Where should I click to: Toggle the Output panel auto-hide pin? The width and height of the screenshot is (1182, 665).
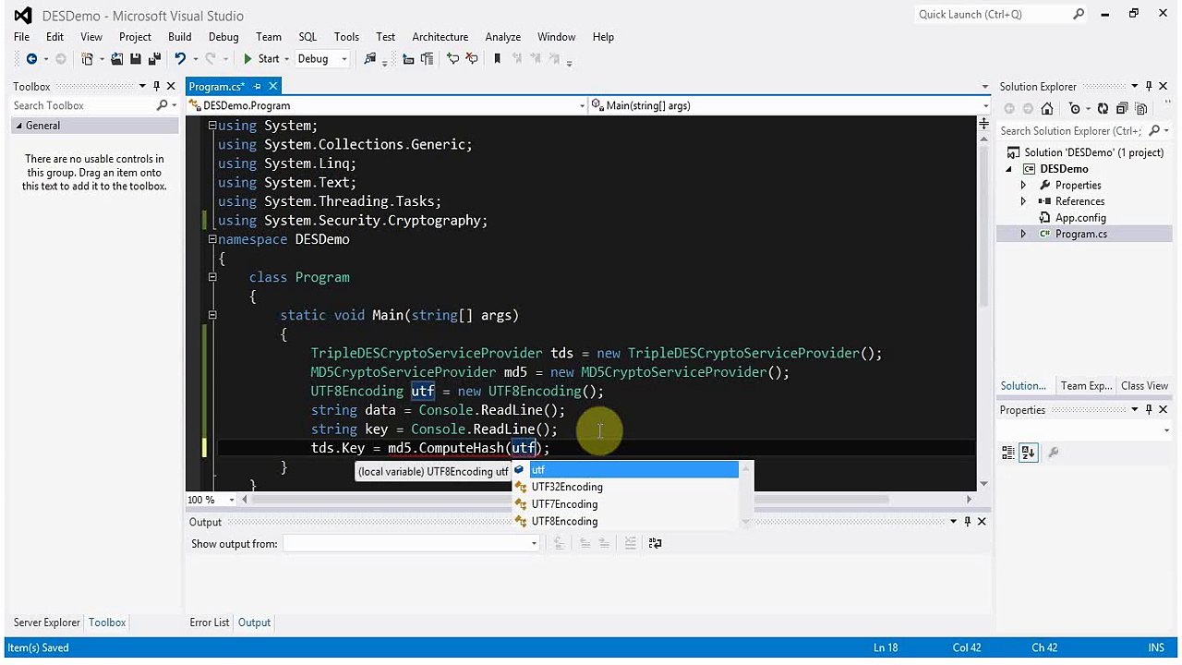coord(967,522)
